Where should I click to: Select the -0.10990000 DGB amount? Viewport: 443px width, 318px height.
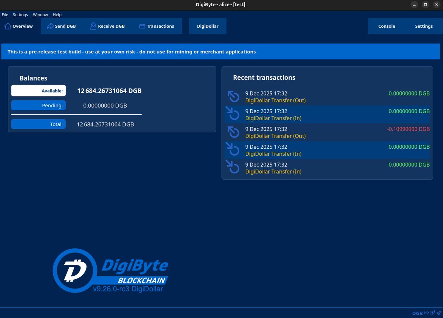[408, 129]
